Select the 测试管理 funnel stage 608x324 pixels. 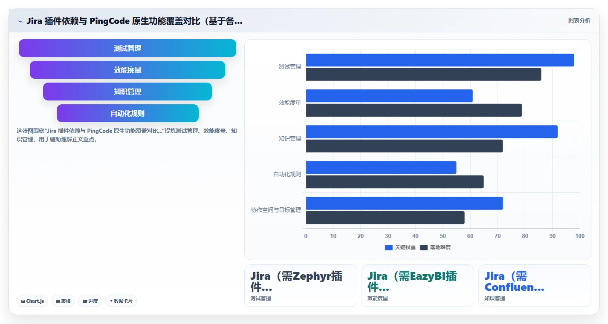127,48
